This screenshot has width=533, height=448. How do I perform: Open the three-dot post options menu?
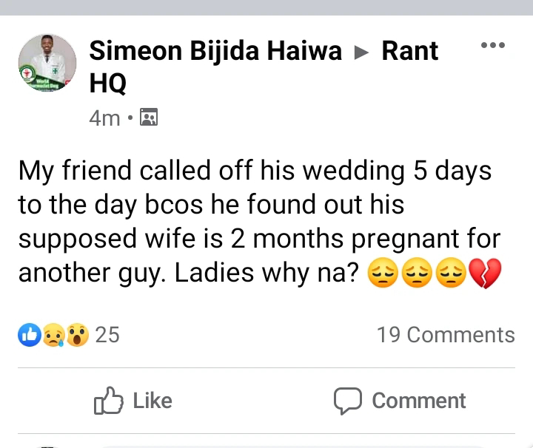[x=492, y=45]
